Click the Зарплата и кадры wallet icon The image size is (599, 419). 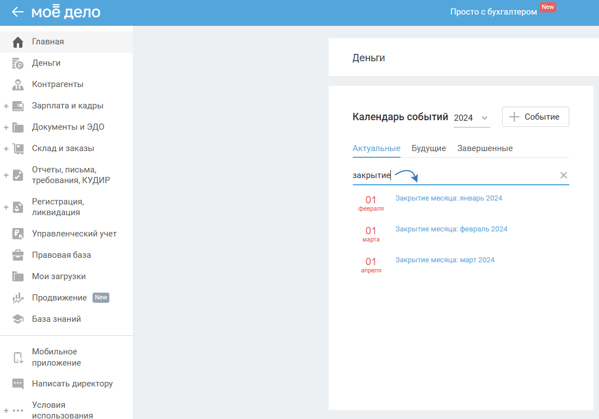[18, 106]
